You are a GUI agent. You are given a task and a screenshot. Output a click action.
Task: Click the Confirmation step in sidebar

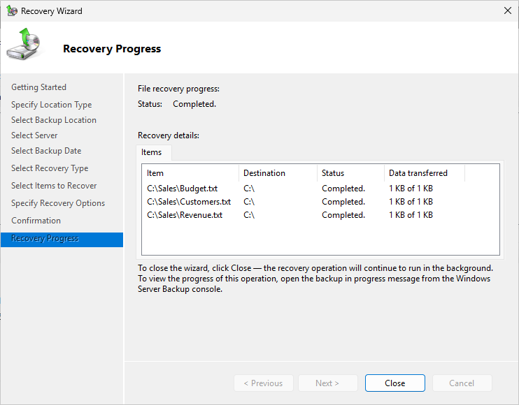(x=36, y=221)
